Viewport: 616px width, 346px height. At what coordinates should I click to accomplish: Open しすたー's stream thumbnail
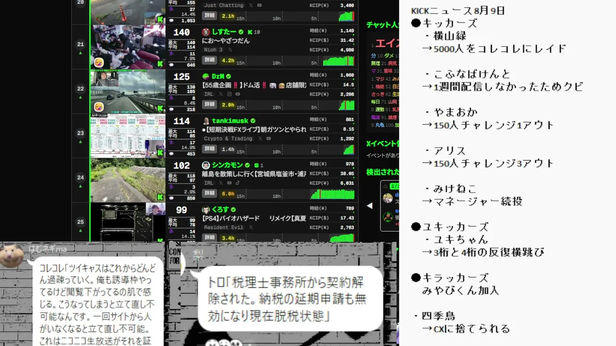pos(128,47)
